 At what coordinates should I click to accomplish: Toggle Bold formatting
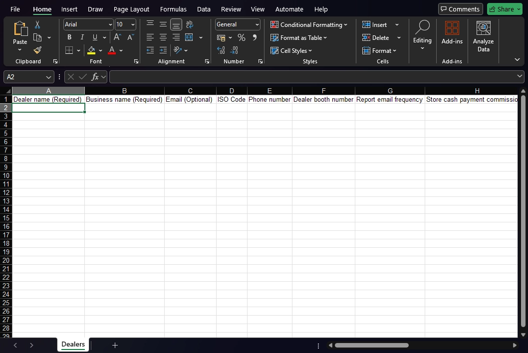(x=69, y=37)
